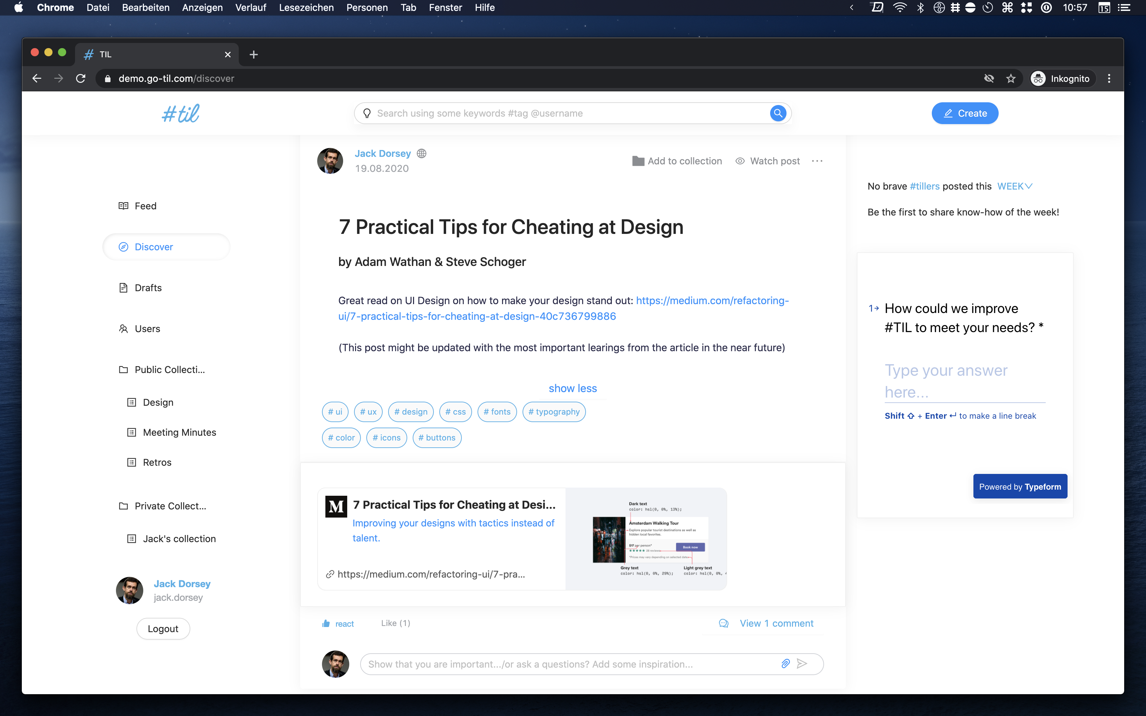Viewport: 1146px width, 716px height.
Task: Click the paperclip attachment icon in comment box
Action: point(785,663)
